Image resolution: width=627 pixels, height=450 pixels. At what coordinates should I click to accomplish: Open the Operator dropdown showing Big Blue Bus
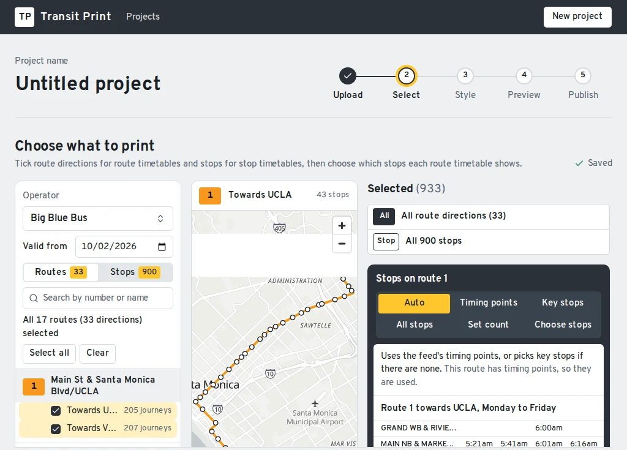[x=98, y=219]
